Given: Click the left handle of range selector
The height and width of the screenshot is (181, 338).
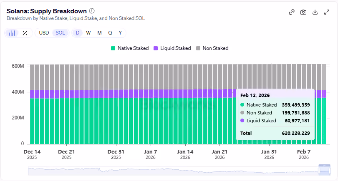Looking at the screenshot, I should pos(319,171).
